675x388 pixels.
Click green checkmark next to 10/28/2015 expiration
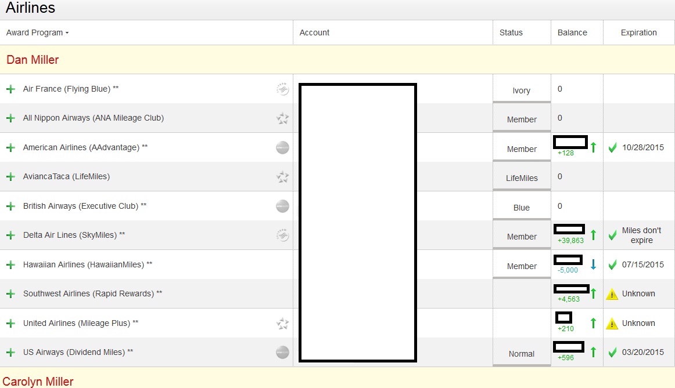coord(612,148)
